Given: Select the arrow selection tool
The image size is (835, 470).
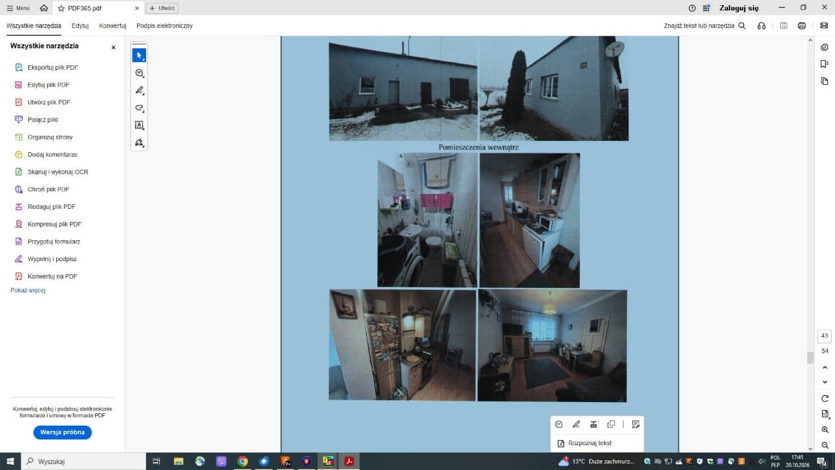Looking at the screenshot, I should 139,55.
